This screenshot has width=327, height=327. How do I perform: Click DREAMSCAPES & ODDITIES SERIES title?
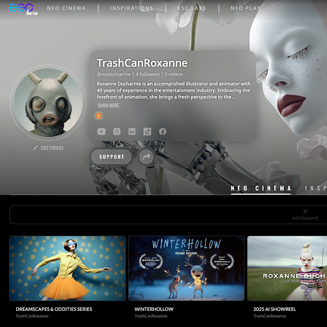[x=54, y=309]
